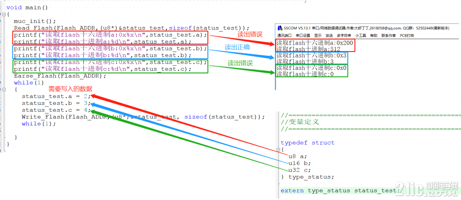
Task: Open the 小工具 menu in SSCOM
Action: 360,35
